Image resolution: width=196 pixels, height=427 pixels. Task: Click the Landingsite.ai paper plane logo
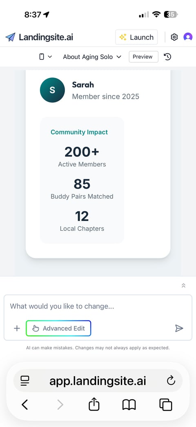[x=10, y=37]
